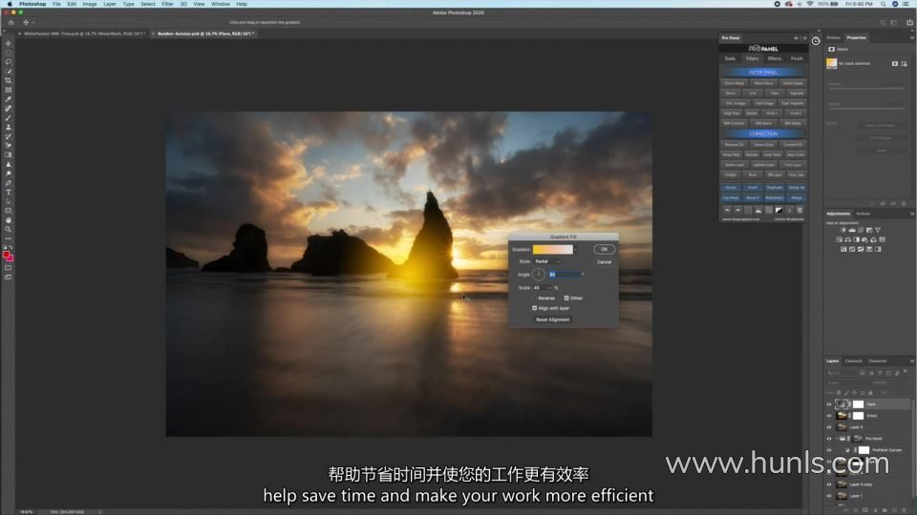Open the gradient picker dropdown arrow
The height and width of the screenshot is (515, 917).
[x=576, y=249]
